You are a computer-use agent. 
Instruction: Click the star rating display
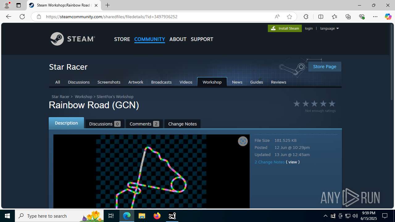(314, 104)
